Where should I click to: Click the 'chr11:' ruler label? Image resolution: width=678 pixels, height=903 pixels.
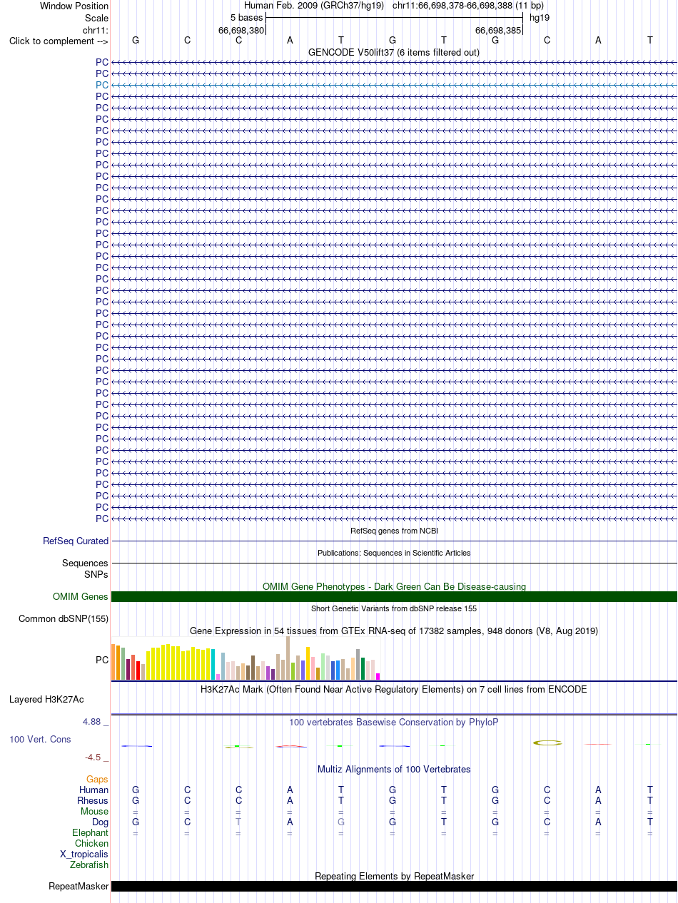[96, 29]
